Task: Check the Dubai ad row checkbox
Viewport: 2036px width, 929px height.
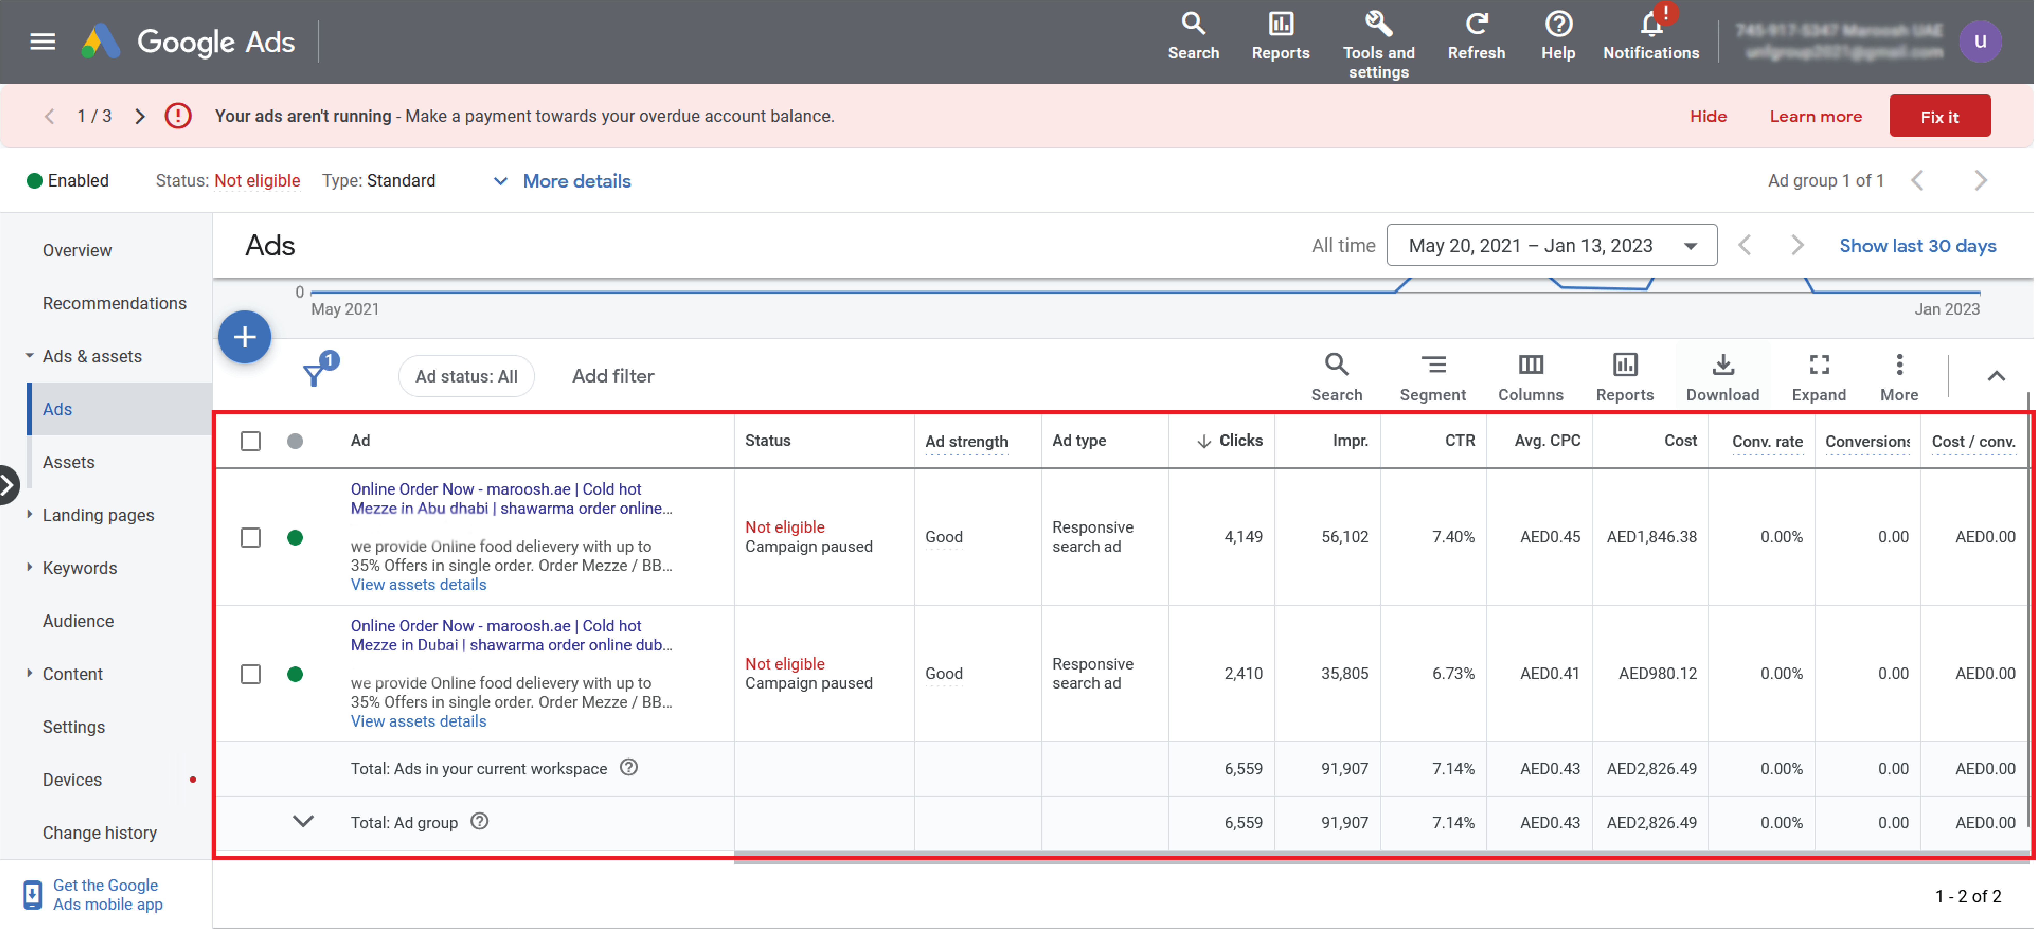Action: 250,674
